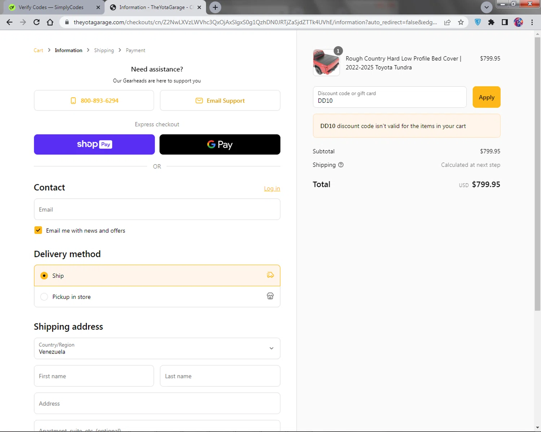Go back with browser back arrow

point(9,22)
